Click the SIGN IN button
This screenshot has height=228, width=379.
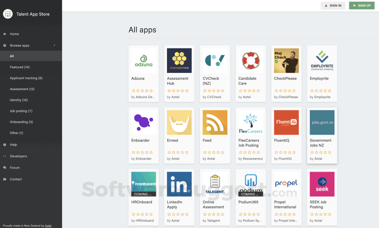[333, 6]
